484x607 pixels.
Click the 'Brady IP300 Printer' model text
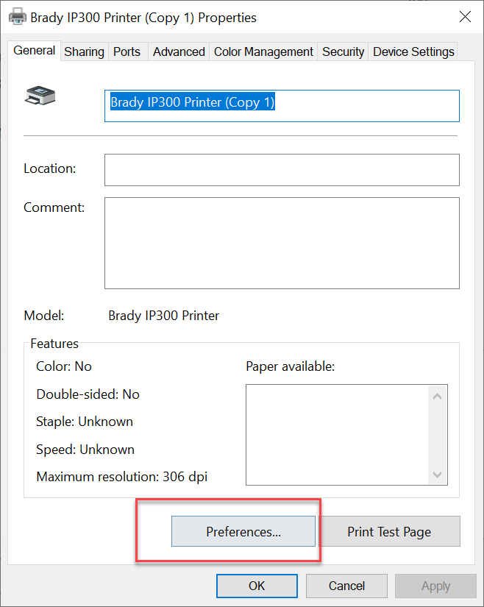pyautogui.click(x=163, y=316)
